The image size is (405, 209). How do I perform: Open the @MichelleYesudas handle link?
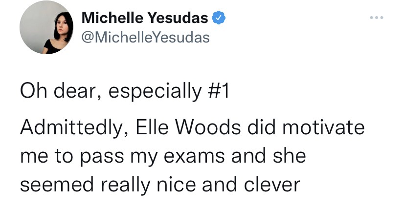click(146, 38)
